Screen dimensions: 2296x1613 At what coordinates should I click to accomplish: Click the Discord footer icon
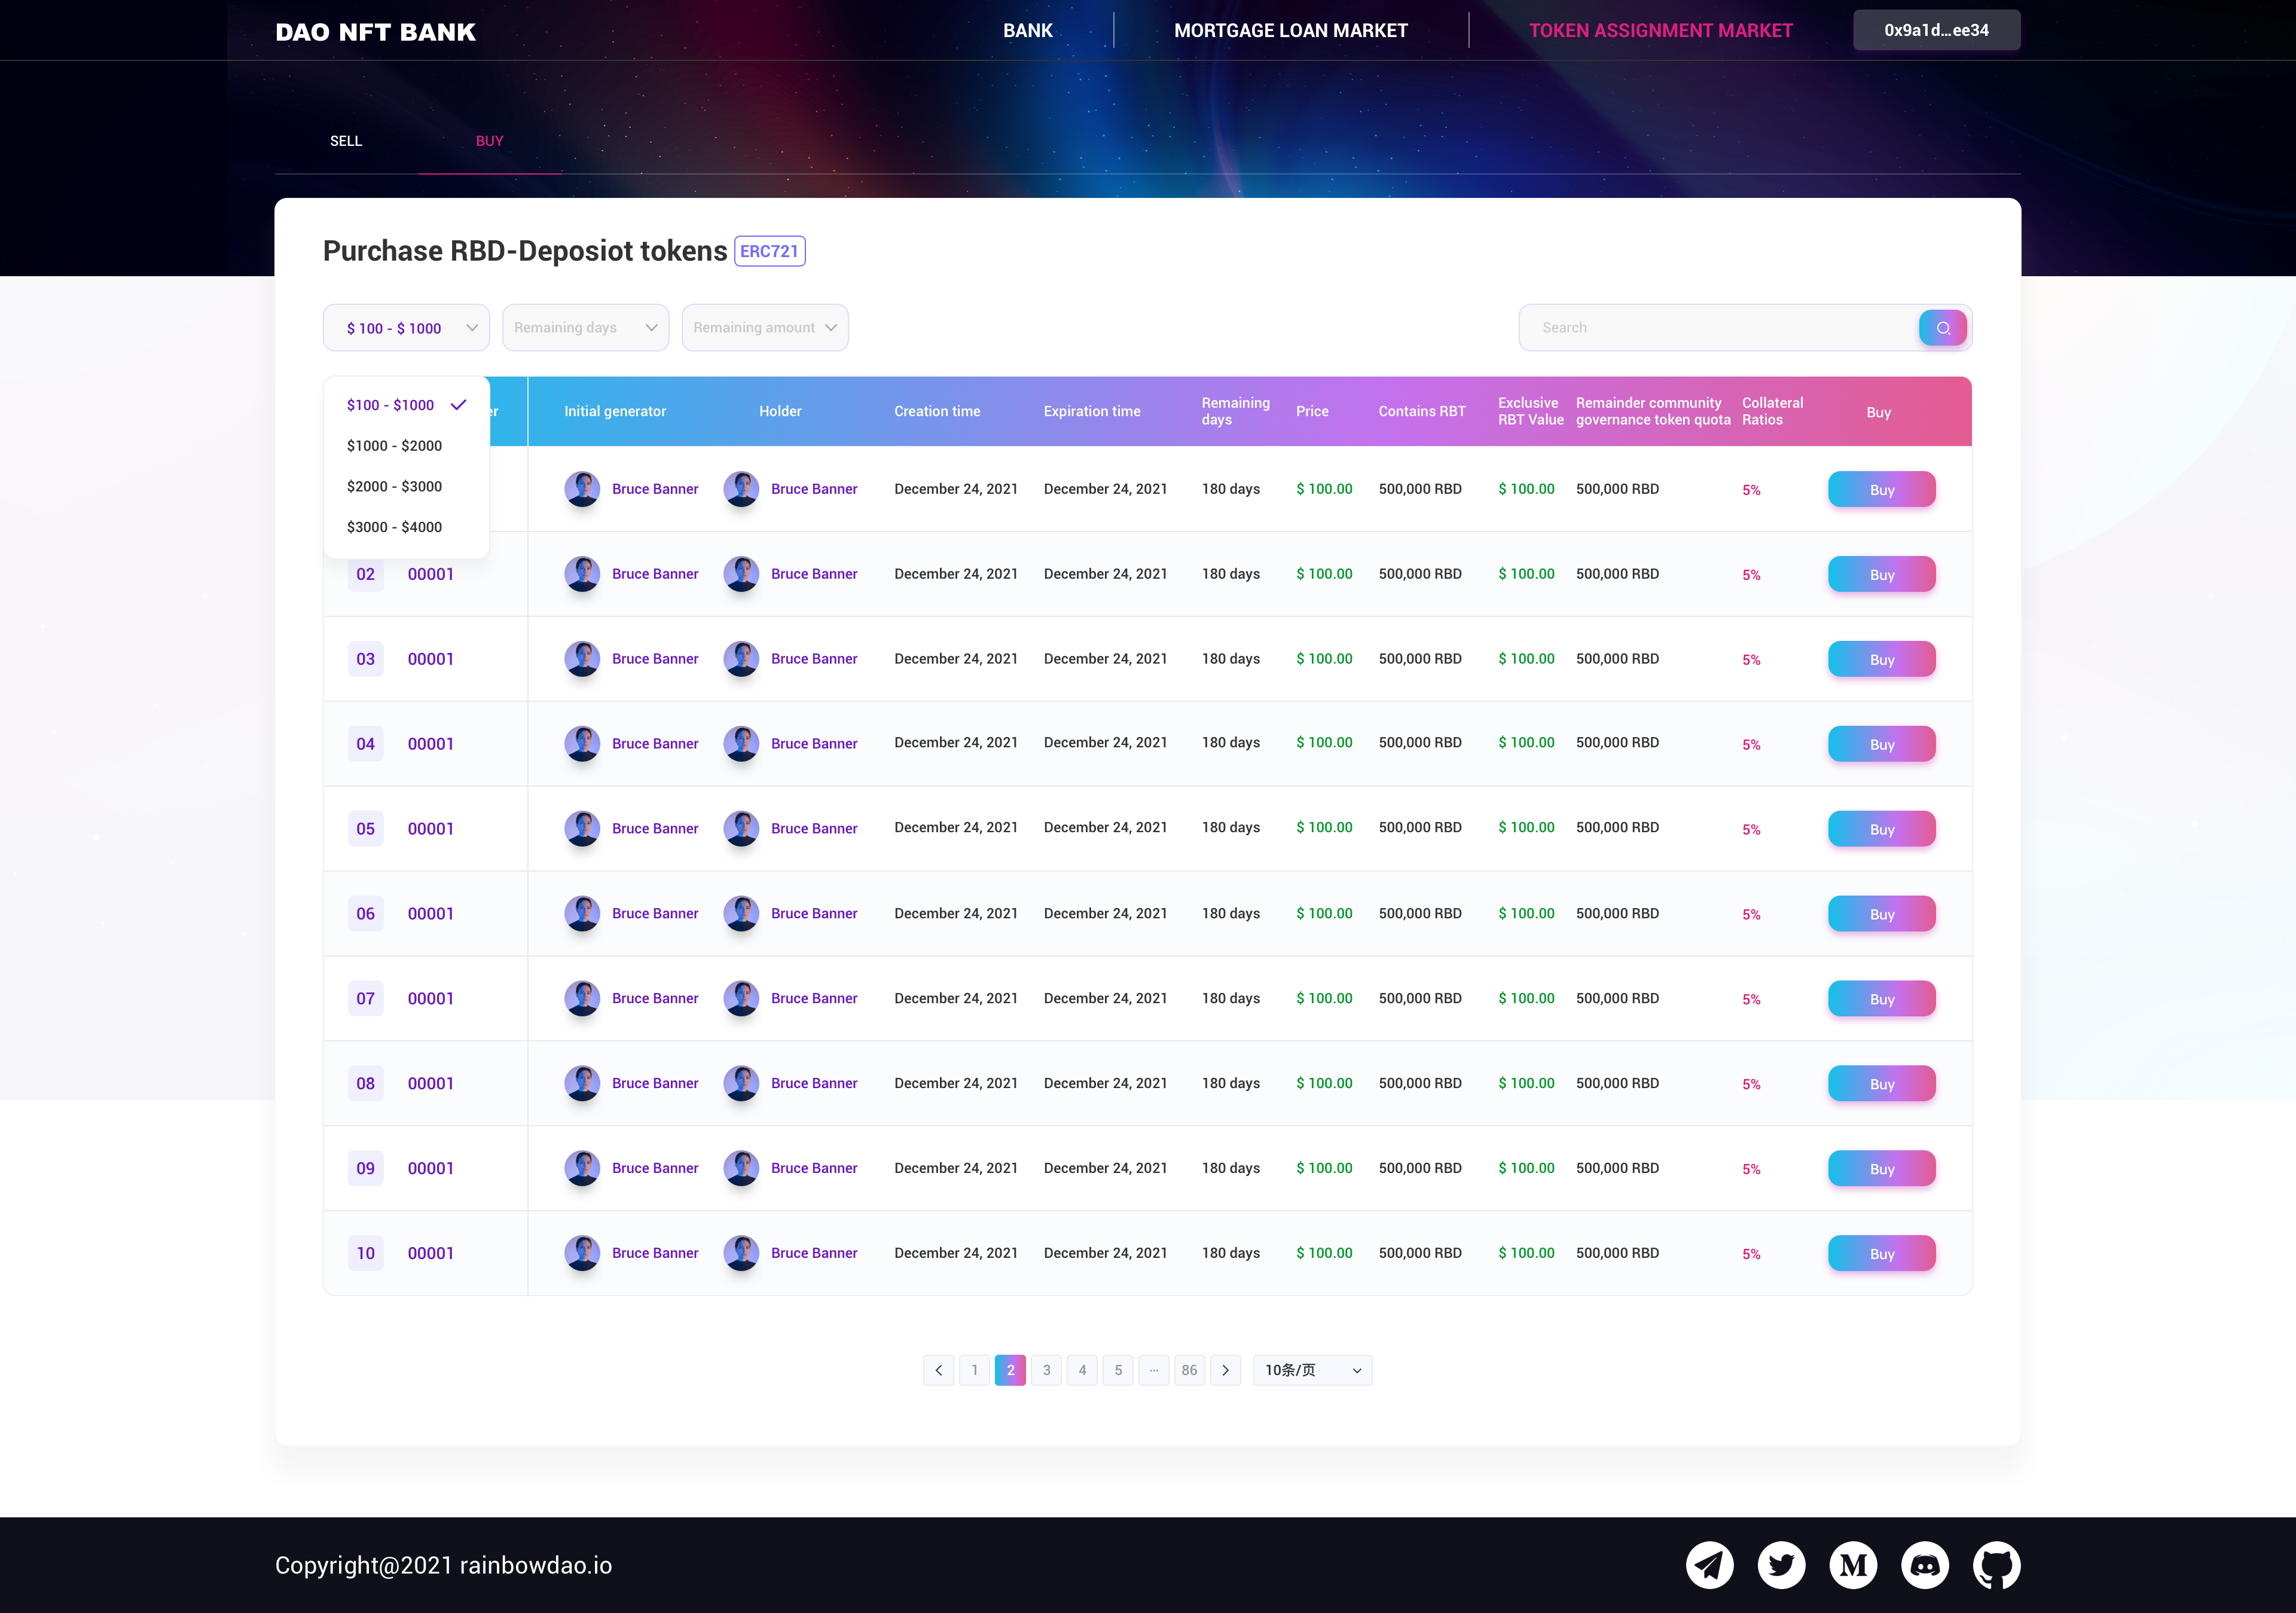[x=1925, y=1565]
